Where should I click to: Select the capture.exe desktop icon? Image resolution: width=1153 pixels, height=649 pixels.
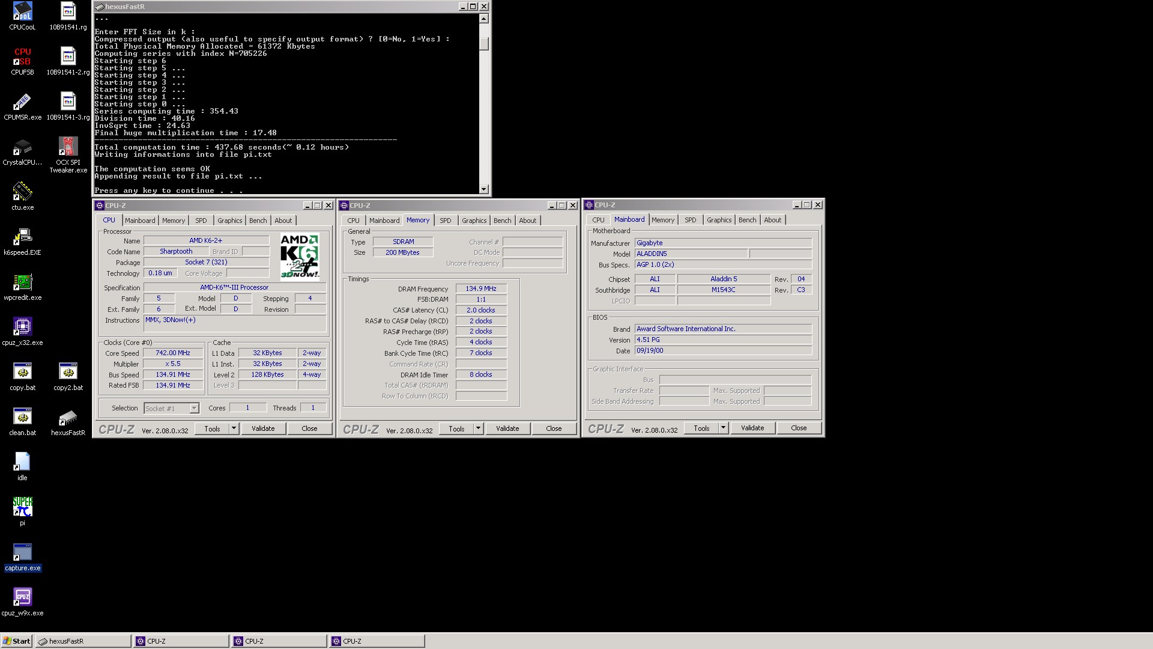tap(22, 557)
